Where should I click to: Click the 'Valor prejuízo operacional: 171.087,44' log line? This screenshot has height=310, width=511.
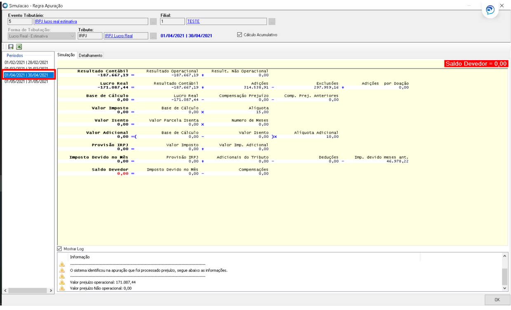[103, 282]
